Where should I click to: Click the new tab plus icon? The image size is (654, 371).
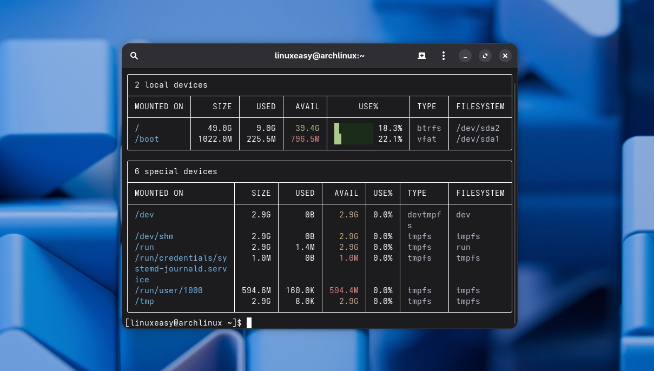pos(421,56)
